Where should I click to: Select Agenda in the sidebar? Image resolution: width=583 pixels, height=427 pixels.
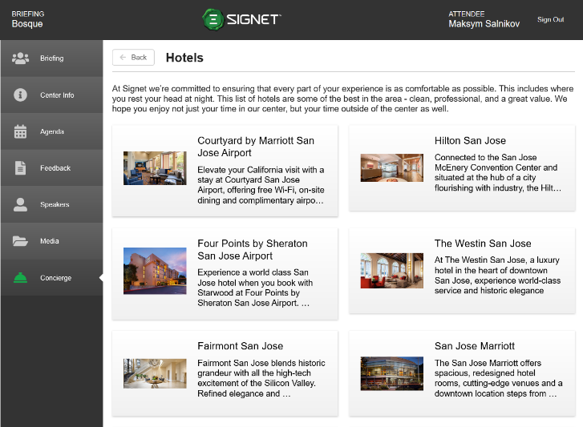(51, 131)
